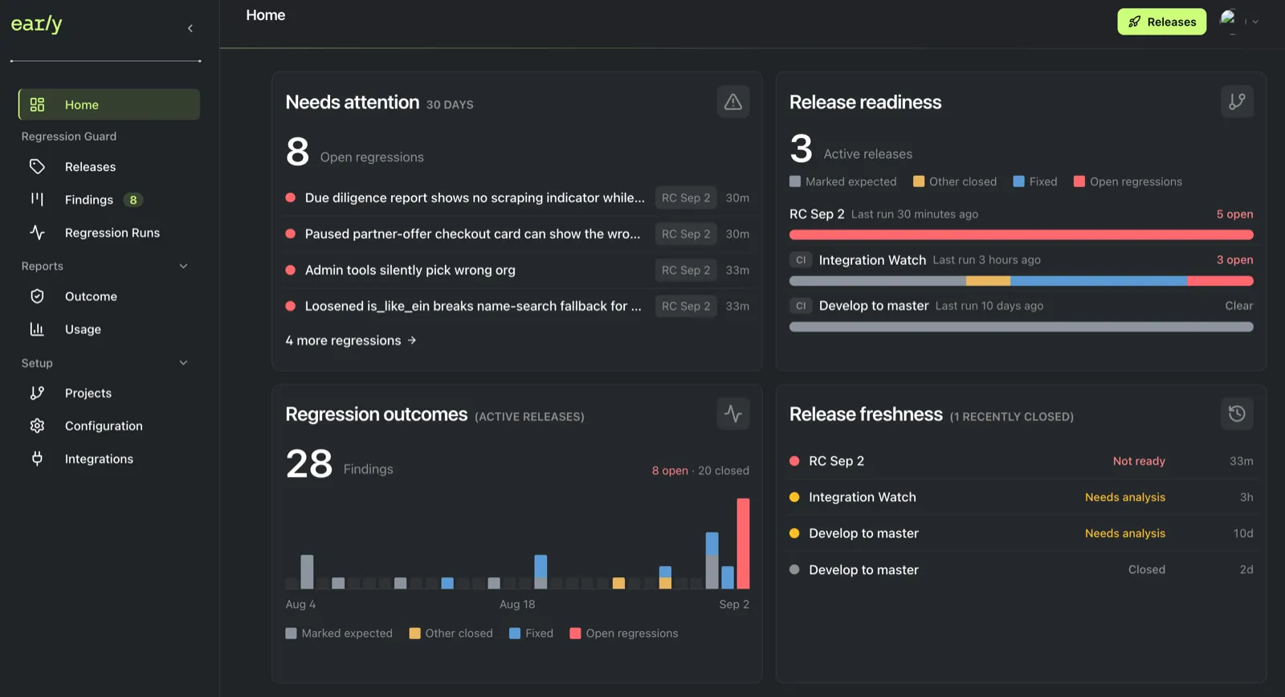This screenshot has height=697, width=1285.
Task: Click the Integrations plug icon
Action: (37, 459)
